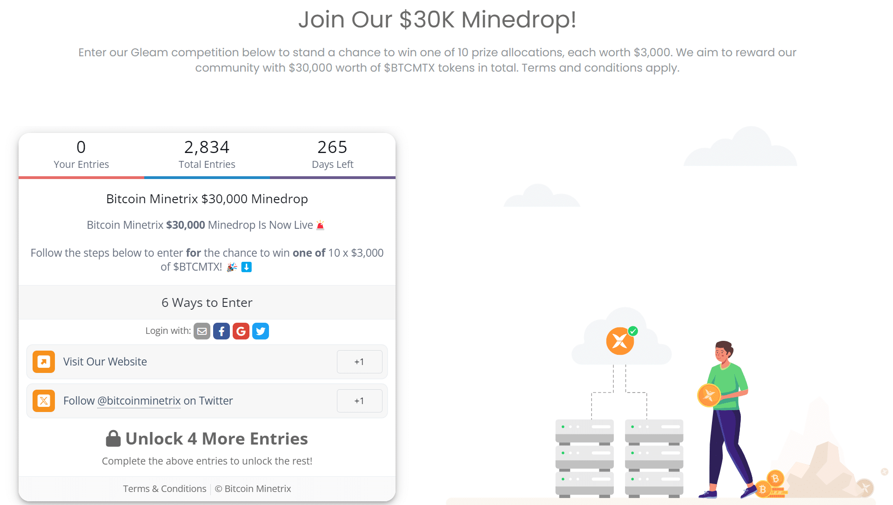Select the X icon beside the follow entry
Viewport: 893px width, 505px height.
tap(43, 400)
